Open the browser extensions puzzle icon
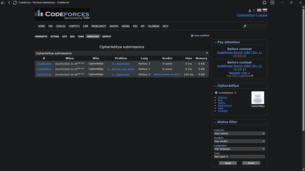Image resolution: width=305 pixels, height=171 pixels. coord(265,3)
